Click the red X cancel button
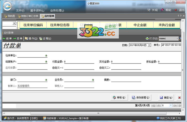187x122 pixels. click(179, 98)
